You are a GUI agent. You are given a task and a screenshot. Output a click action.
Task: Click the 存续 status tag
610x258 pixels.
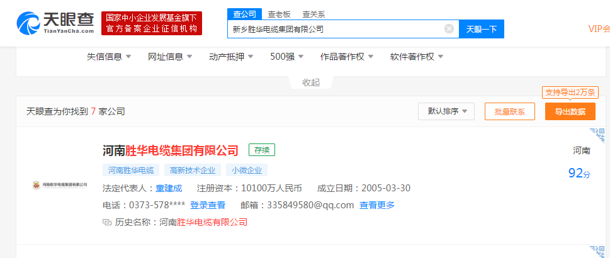[x=262, y=150]
